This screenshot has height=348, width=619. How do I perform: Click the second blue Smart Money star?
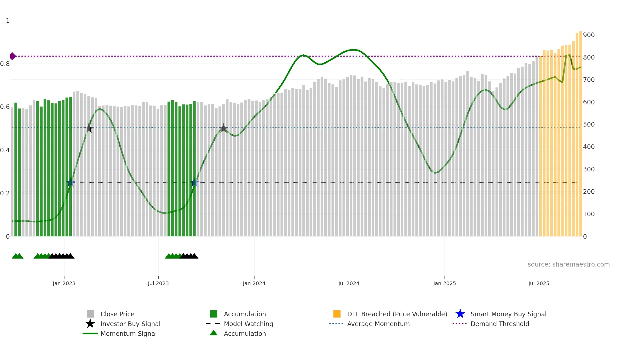coord(194,183)
